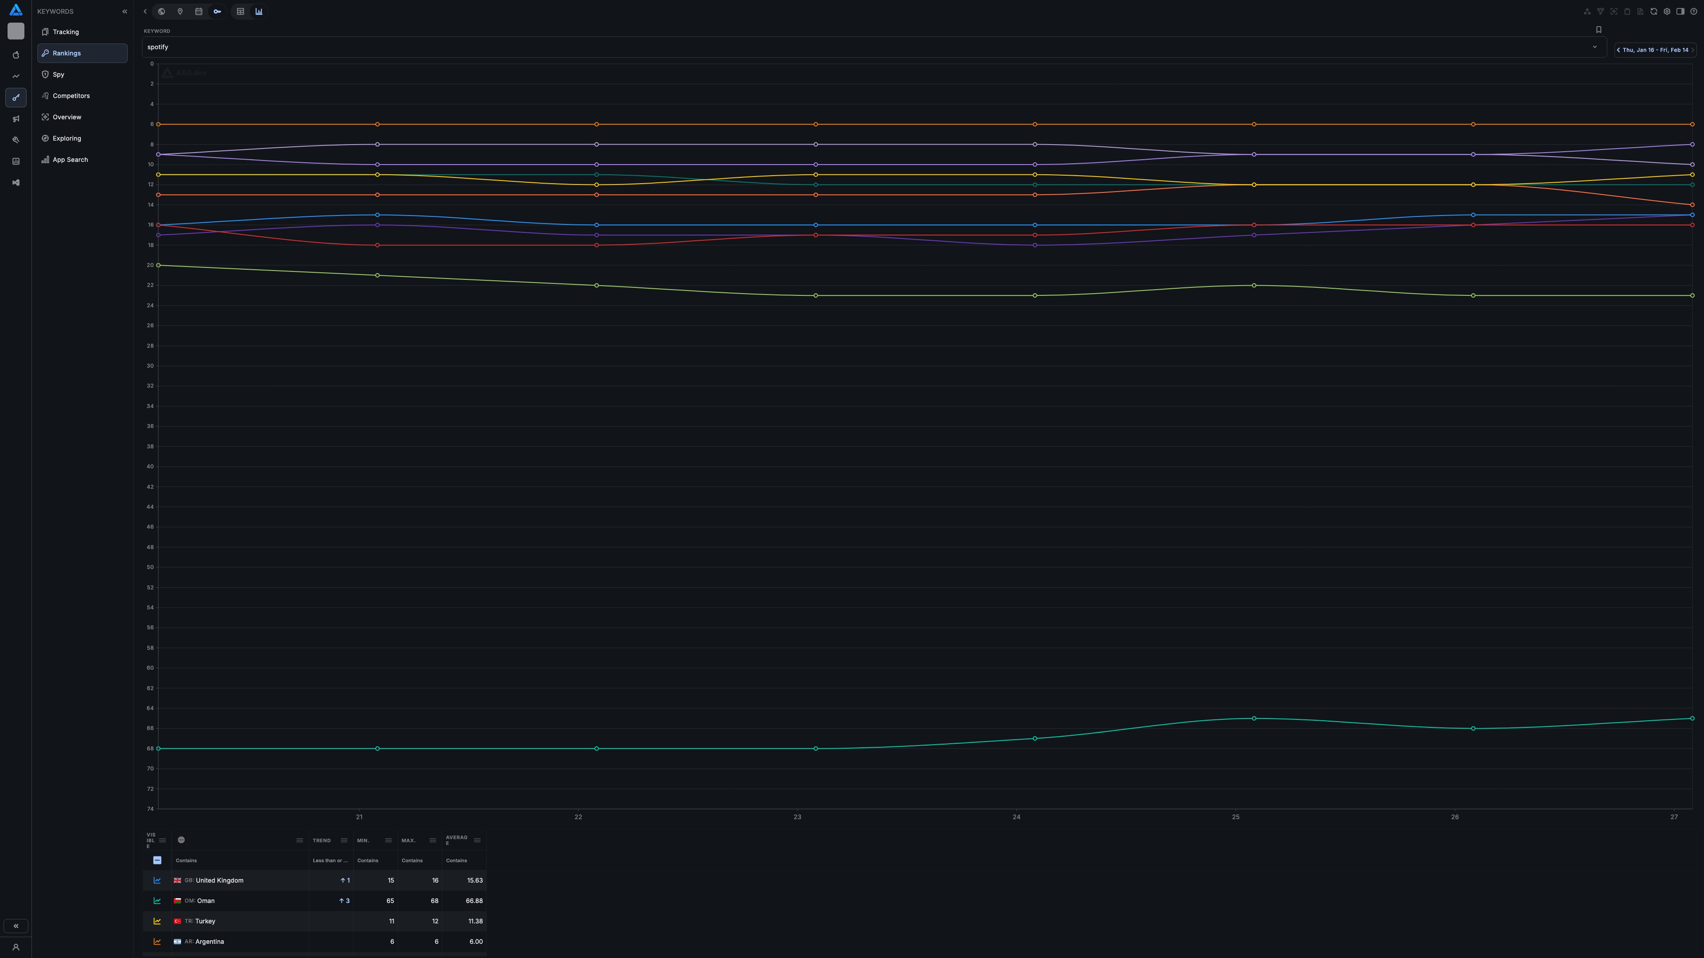
Task: Toggle all rows visibility checkbox
Action: (x=158, y=860)
